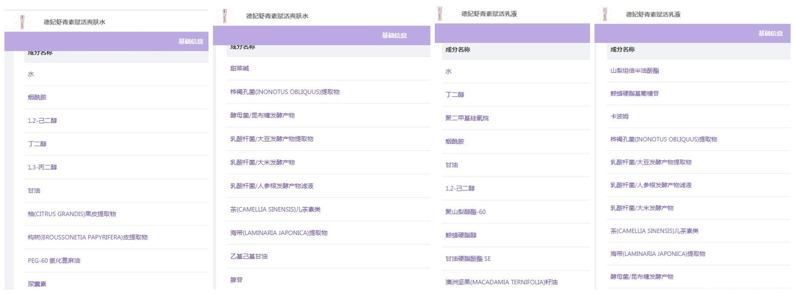
Task: Open the 聚山梨醇酯-60 ingredient
Action: tap(466, 212)
